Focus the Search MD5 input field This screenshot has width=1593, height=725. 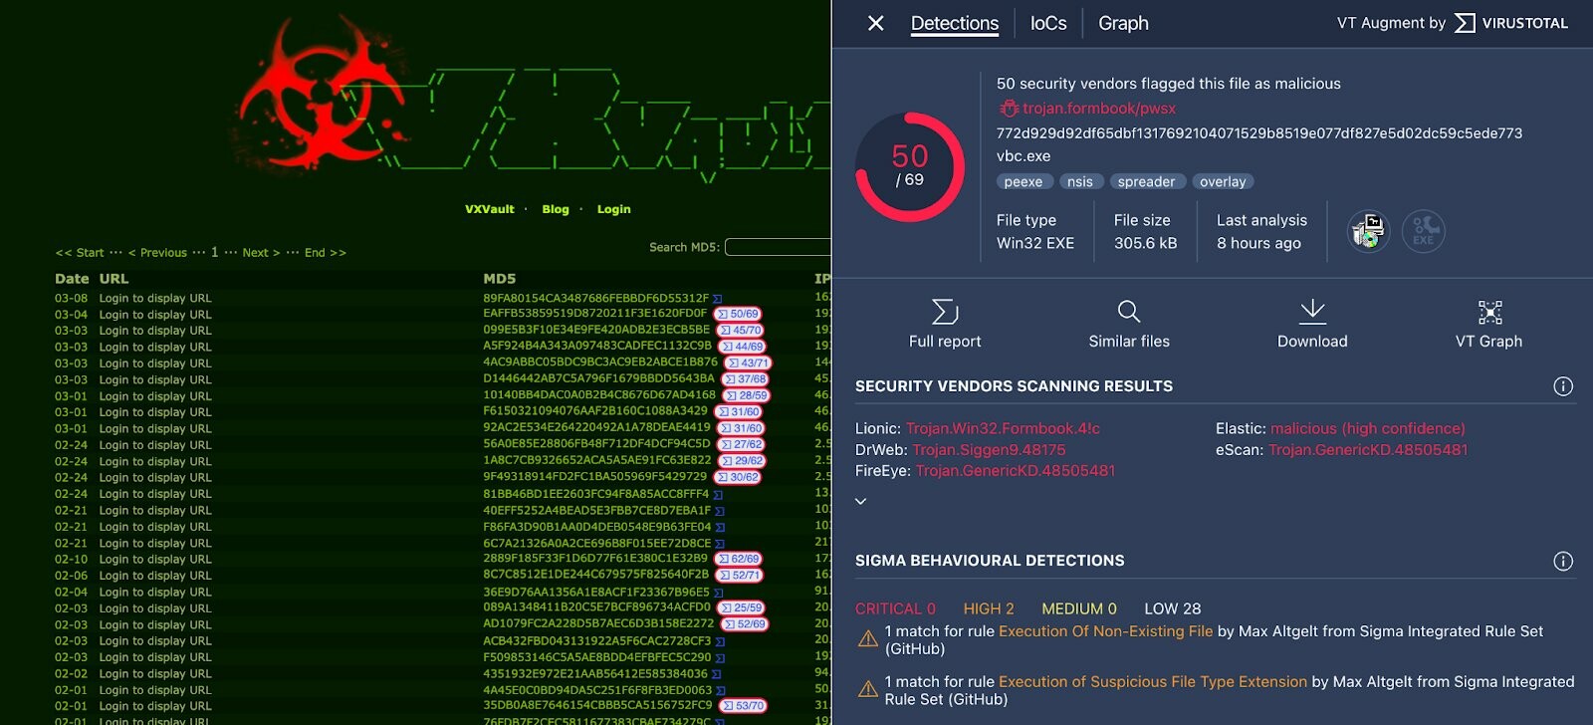(778, 247)
